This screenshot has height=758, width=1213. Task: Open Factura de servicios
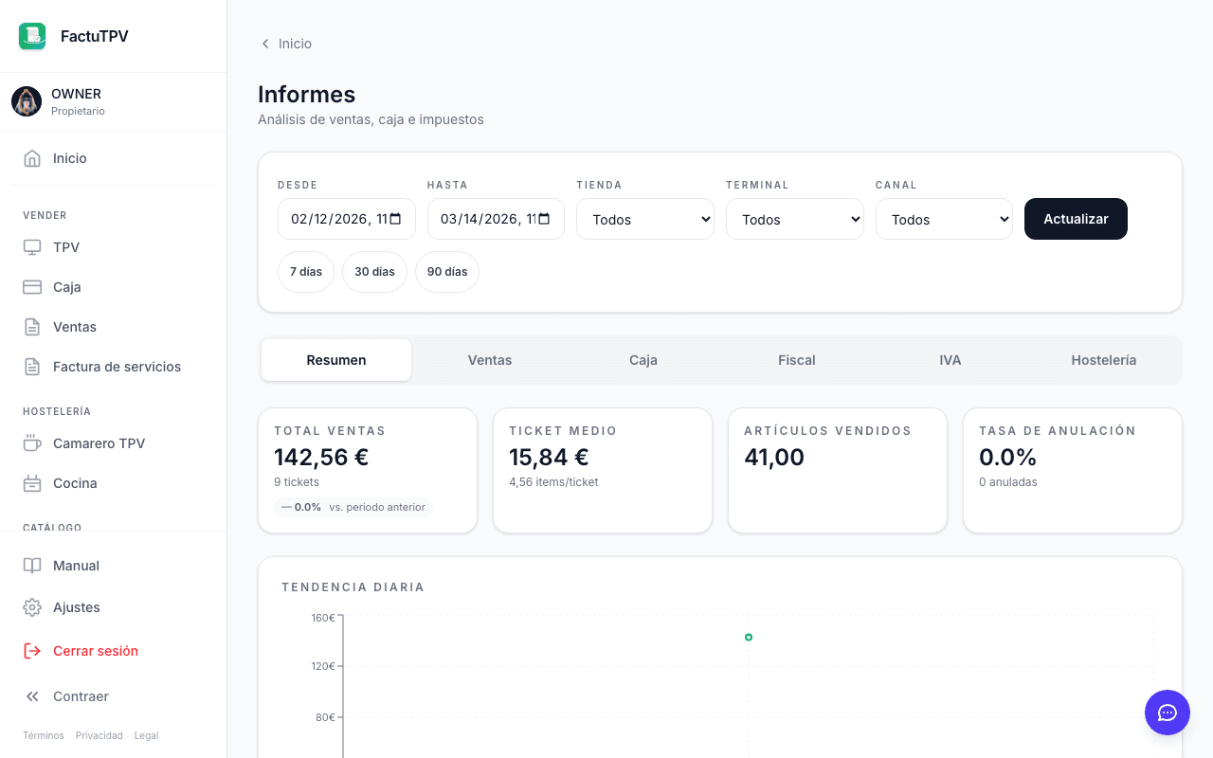coord(114,367)
